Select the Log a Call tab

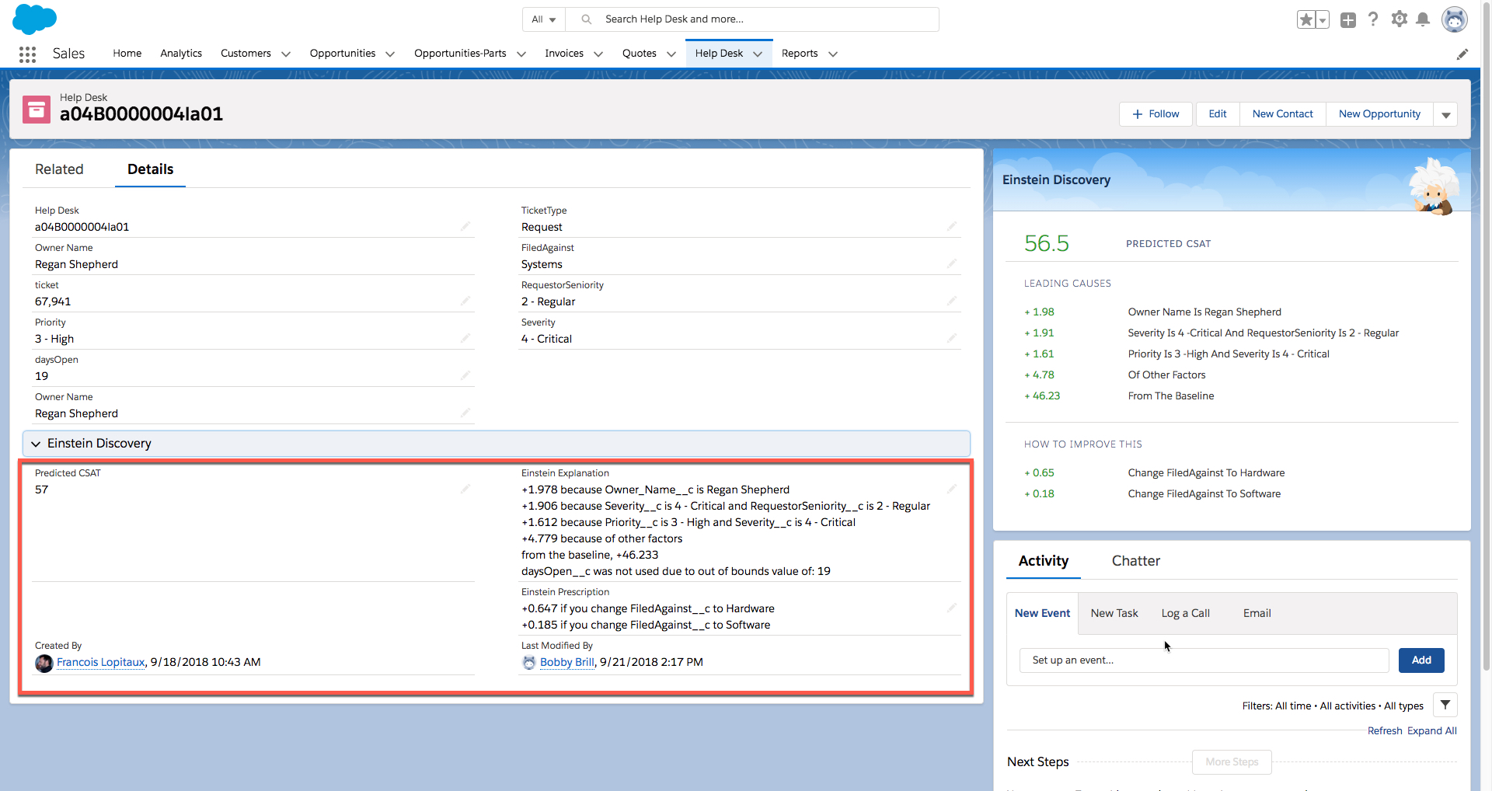(1185, 613)
